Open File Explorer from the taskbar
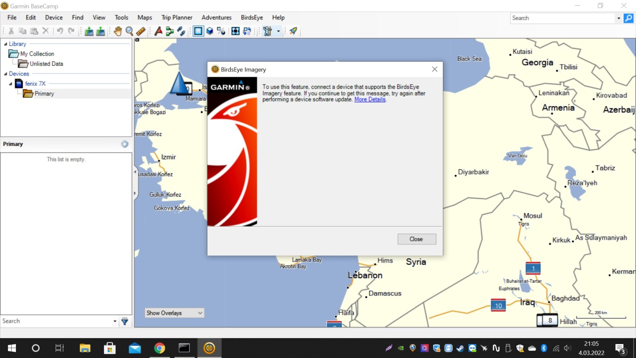The image size is (636, 358). click(x=85, y=348)
